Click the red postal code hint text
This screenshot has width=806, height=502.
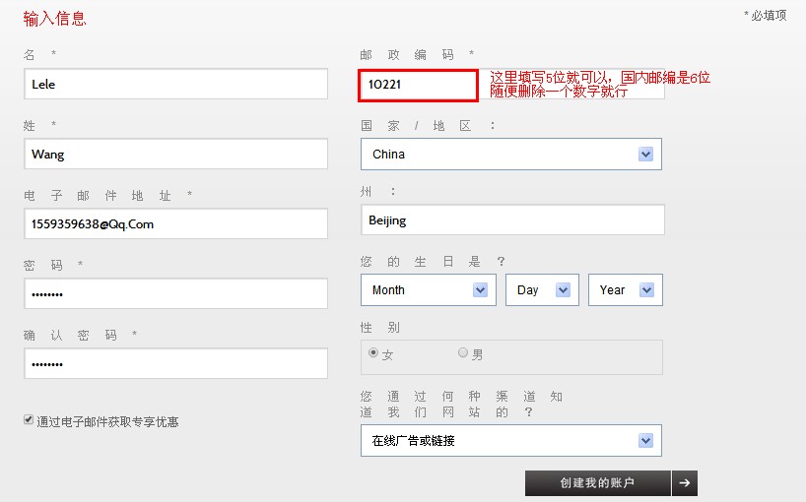point(599,84)
